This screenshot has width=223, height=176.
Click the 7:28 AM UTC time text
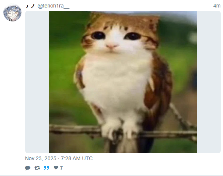(x=77, y=158)
